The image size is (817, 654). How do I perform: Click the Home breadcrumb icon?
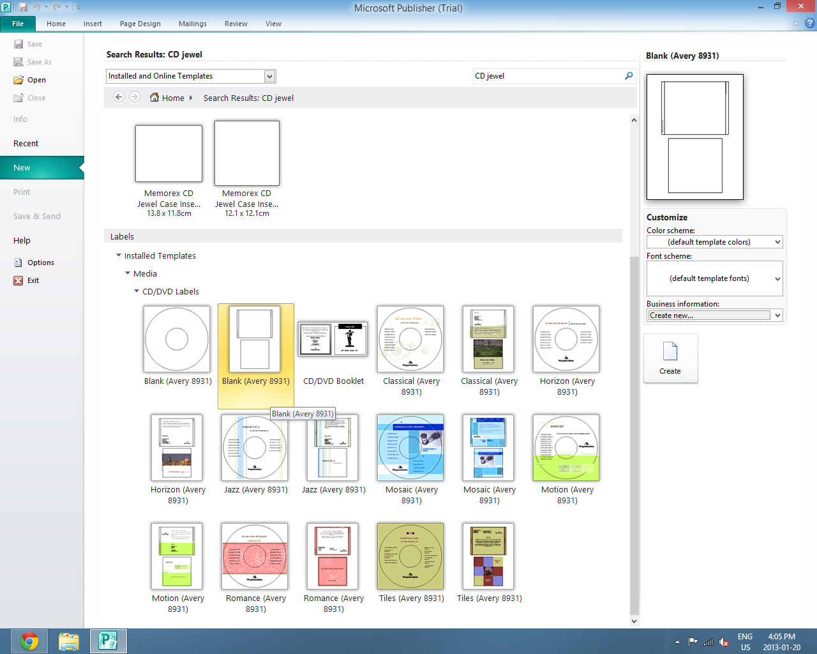click(x=153, y=98)
